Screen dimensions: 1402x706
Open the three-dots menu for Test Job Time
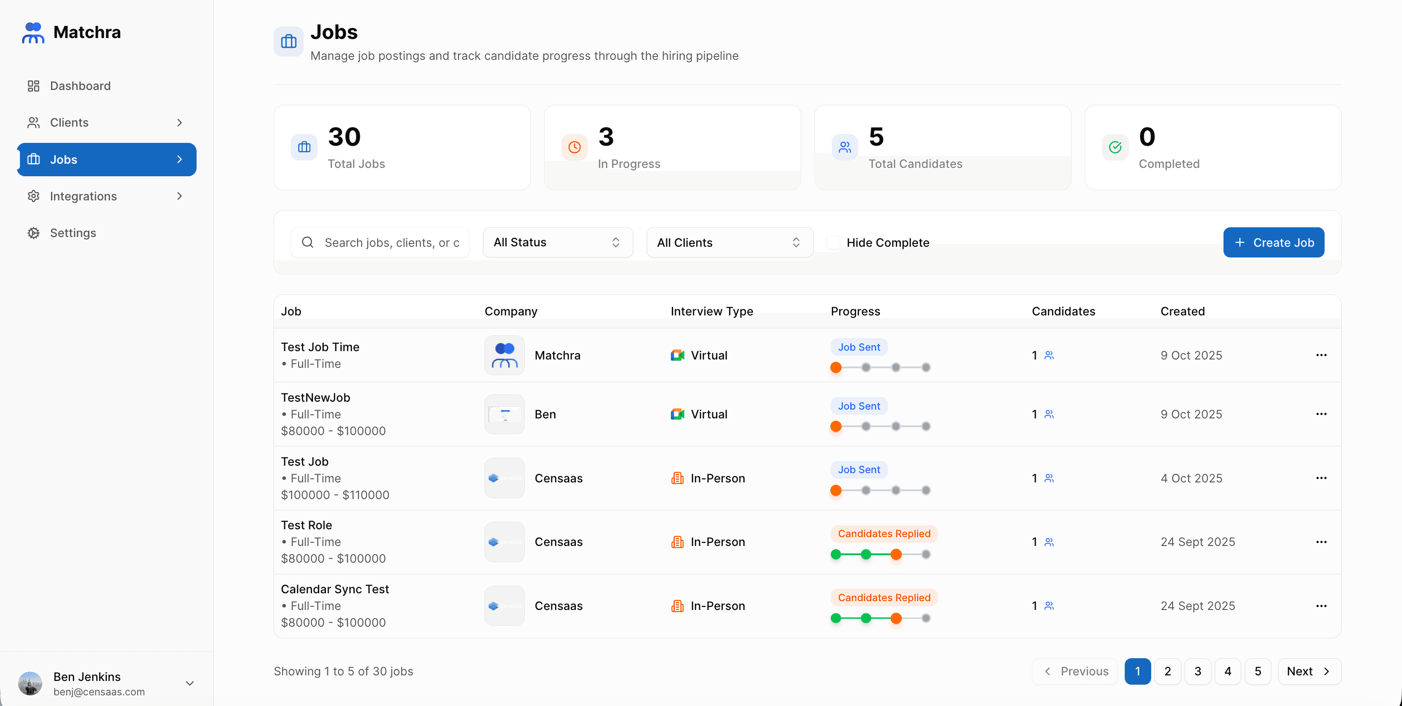1321,355
